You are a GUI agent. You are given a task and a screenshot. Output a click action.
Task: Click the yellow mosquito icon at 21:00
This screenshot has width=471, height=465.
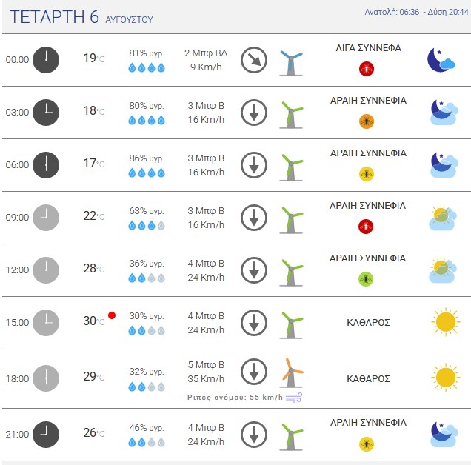367,444
